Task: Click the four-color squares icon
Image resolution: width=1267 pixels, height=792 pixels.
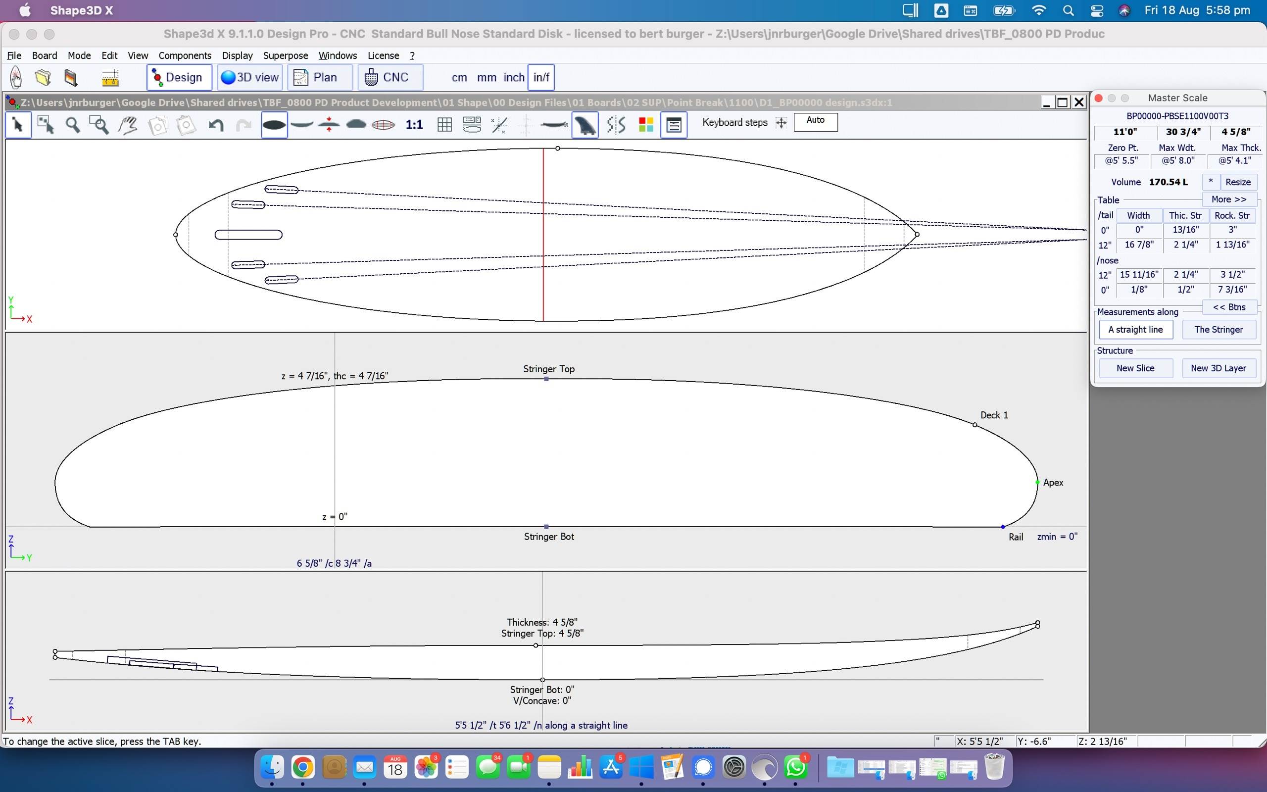Action: point(645,125)
